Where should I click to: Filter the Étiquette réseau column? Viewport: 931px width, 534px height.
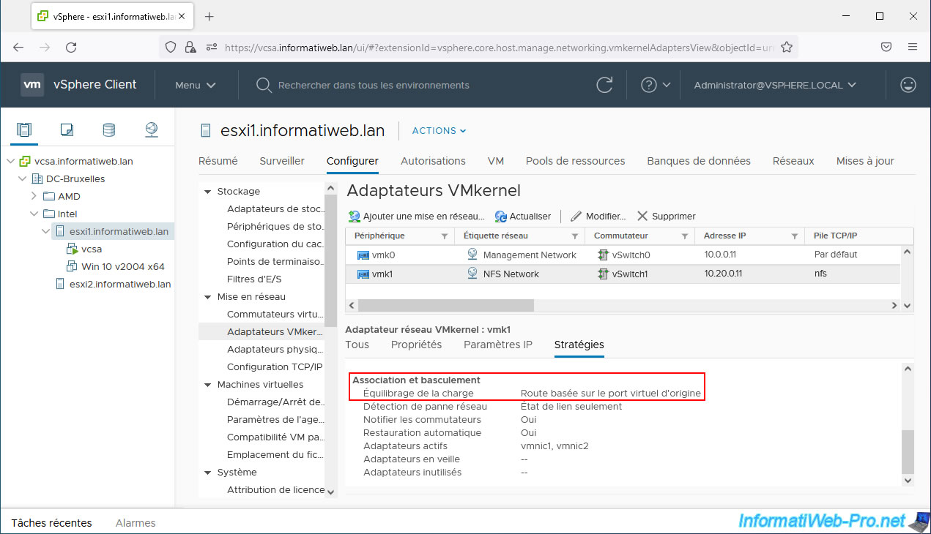point(575,236)
